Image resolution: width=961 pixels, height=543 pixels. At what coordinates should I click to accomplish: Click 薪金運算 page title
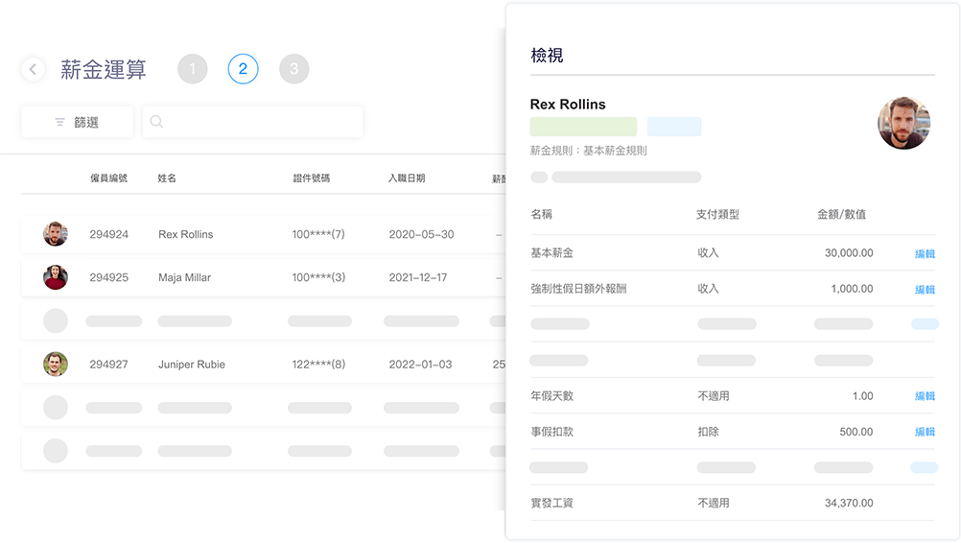(x=104, y=70)
